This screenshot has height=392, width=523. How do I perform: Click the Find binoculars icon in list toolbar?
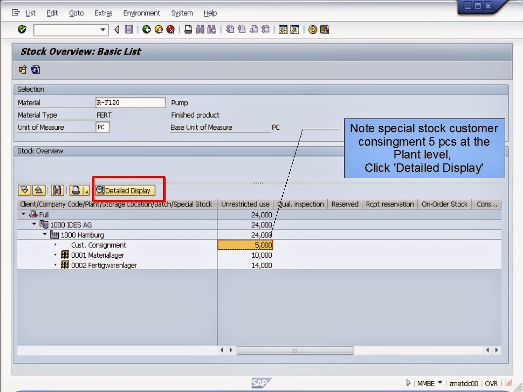[57, 191]
